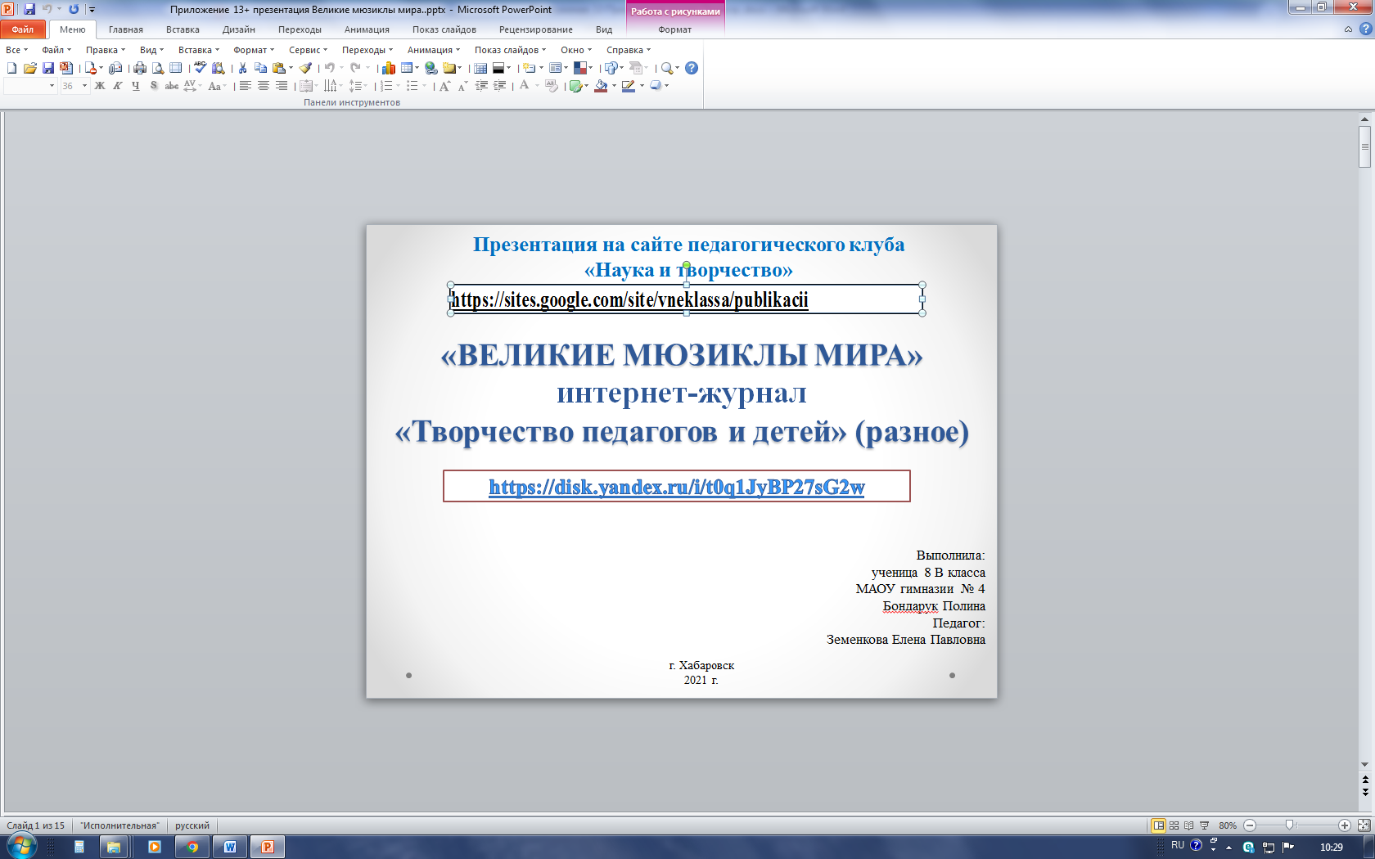Click the Increase list level indent icon
1375x859 pixels.
click(499, 86)
